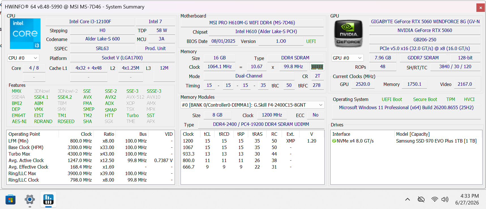Click the TPM label
Image resolution: width=486 pixels, height=209 pixels.
coord(451,99)
